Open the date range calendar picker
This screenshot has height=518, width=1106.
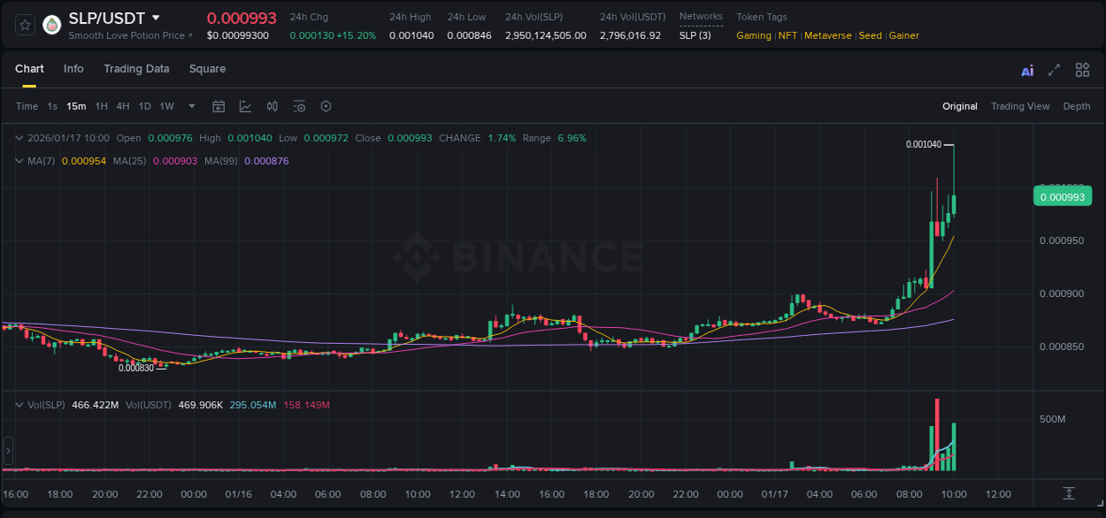[219, 105]
